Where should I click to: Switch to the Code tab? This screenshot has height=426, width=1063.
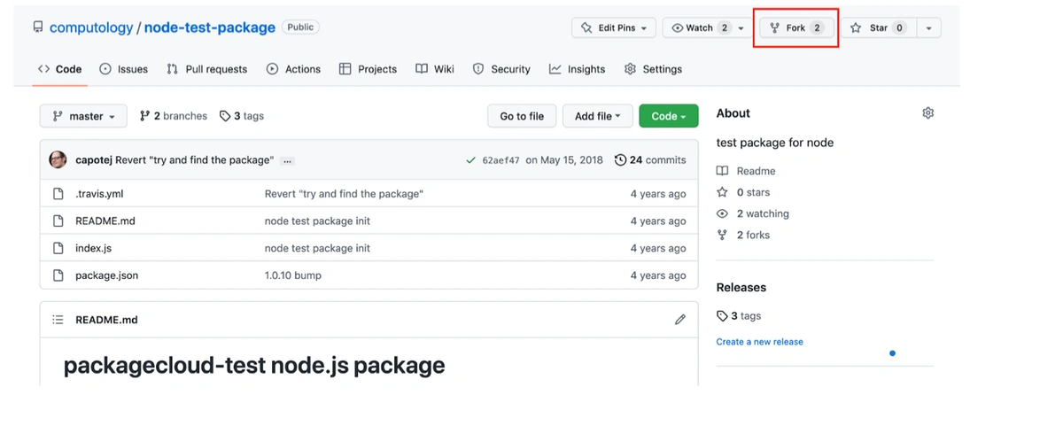tap(59, 69)
